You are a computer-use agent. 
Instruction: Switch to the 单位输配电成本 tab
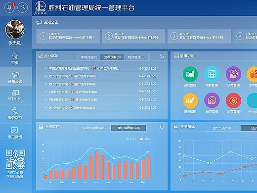[x=128, y=128]
